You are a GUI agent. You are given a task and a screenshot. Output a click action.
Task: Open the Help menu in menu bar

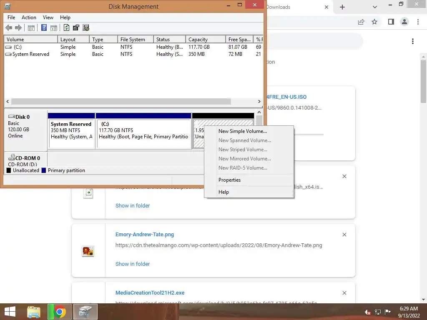coord(65,17)
